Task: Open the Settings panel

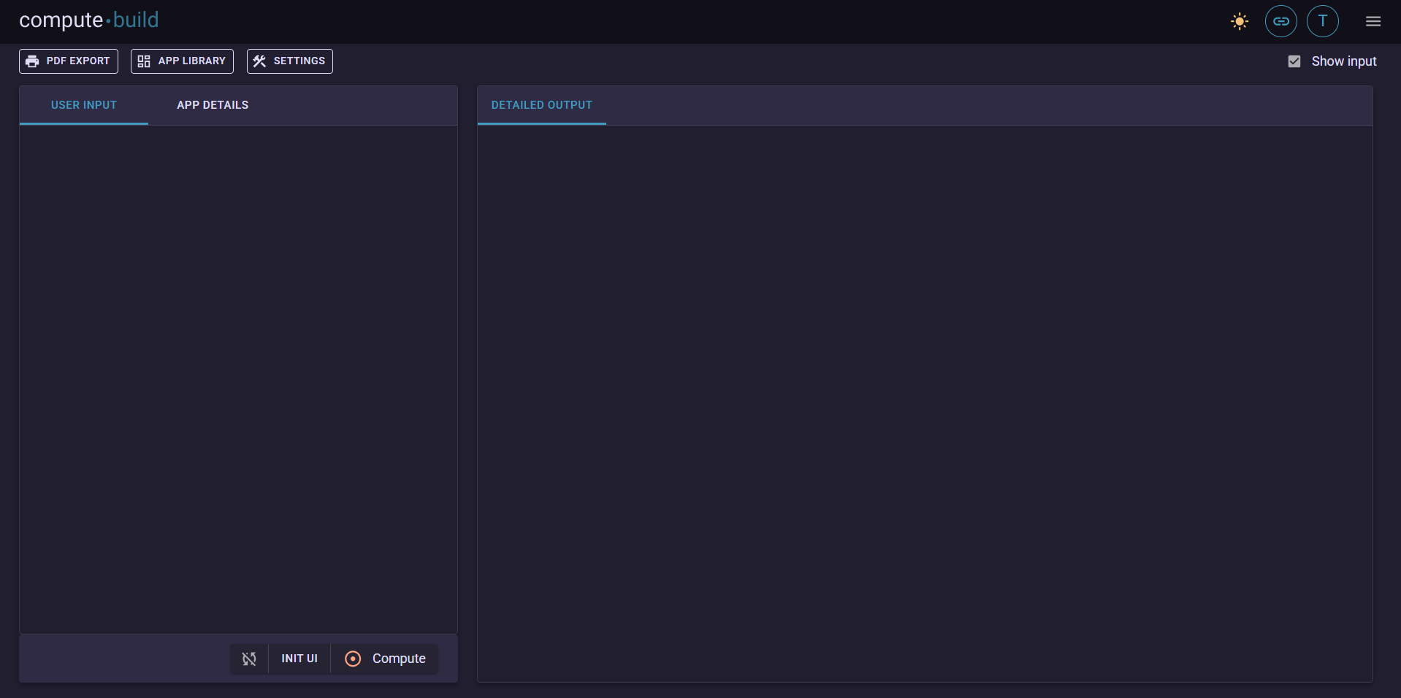Action: tap(289, 61)
